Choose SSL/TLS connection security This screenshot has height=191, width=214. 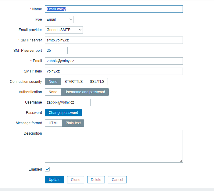[x=97, y=82]
